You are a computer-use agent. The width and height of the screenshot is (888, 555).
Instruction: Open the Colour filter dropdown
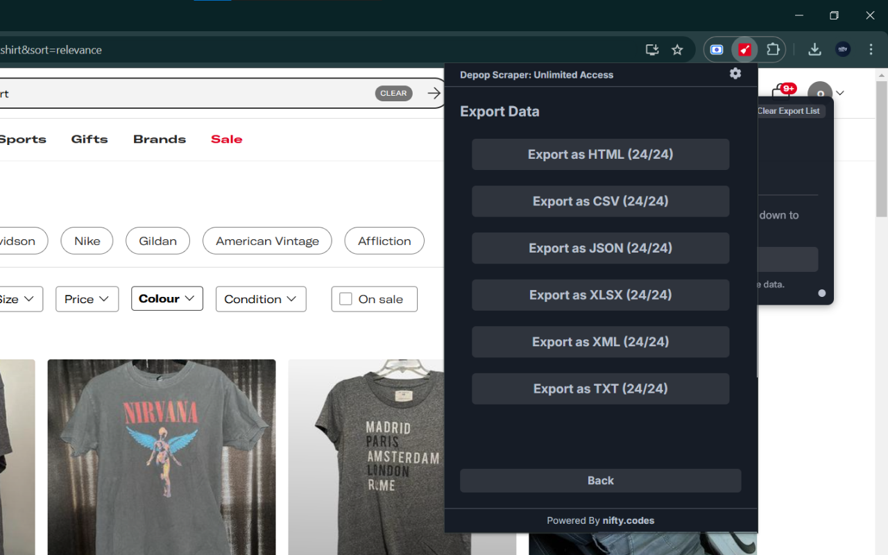(x=167, y=298)
